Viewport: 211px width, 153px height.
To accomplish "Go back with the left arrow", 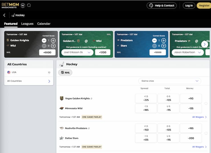I will click(x=4, y=15).
